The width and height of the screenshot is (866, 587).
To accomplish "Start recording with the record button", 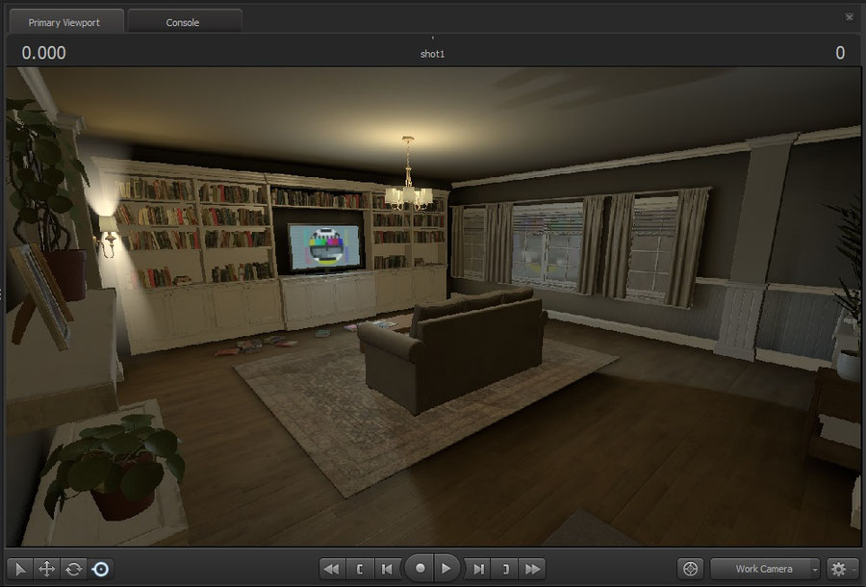I will tap(420, 568).
